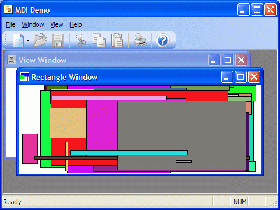Viewport: 280px width, 210px height.
Task: Open the File menu
Action: (x=10, y=25)
